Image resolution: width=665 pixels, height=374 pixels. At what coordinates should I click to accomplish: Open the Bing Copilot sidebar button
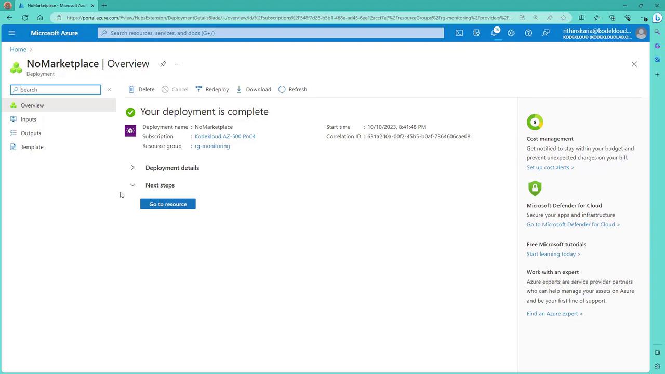tap(657, 18)
